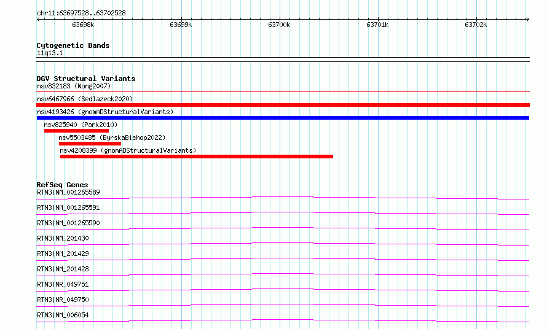Screen dimensions: 547x329
Task: Open the RTN3|NM_001265589 transcript label
Action: pyautogui.click(x=68, y=192)
